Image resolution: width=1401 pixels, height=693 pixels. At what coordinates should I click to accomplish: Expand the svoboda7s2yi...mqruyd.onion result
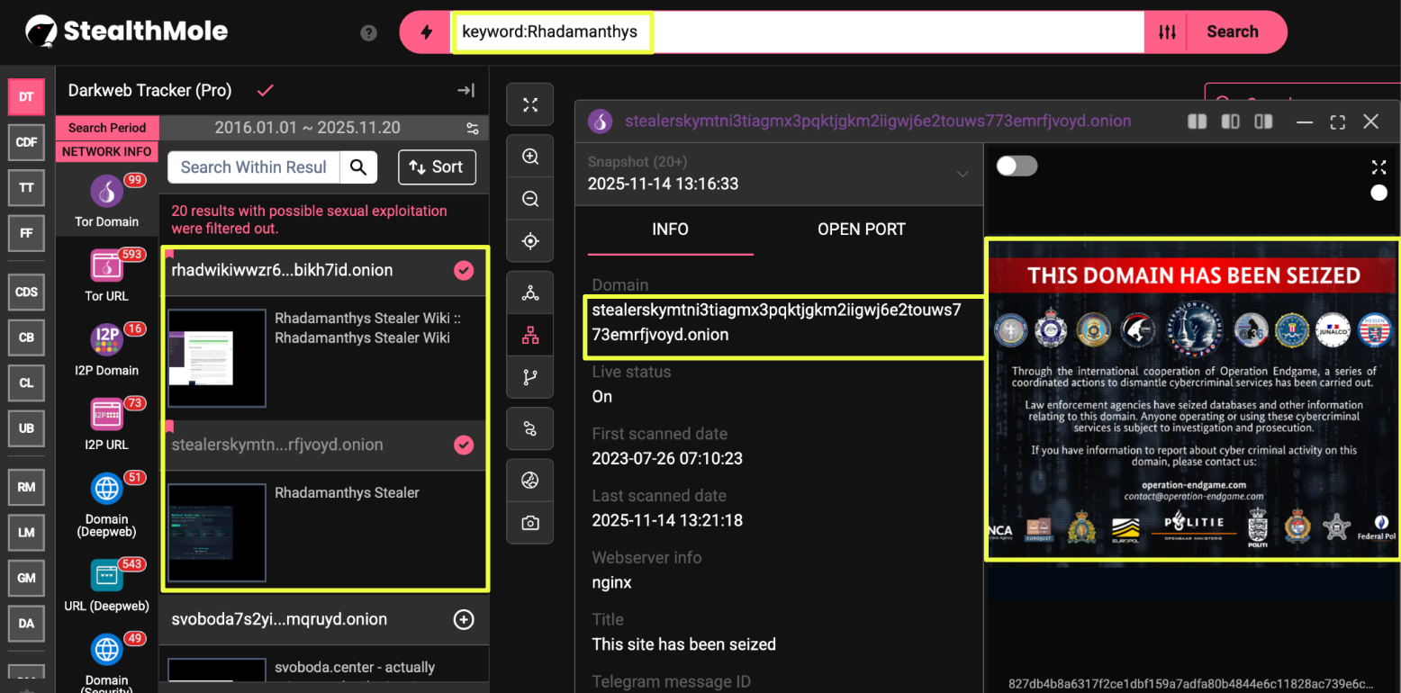coord(464,619)
